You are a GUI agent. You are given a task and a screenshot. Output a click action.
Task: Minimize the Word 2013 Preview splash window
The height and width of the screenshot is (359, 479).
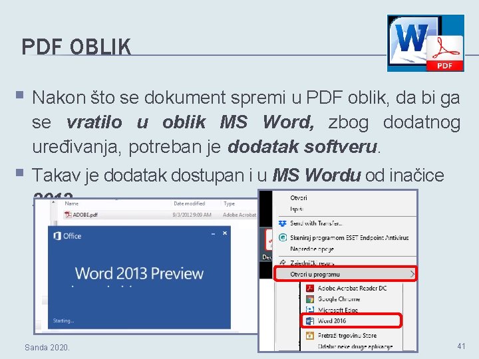click(214, 234)
